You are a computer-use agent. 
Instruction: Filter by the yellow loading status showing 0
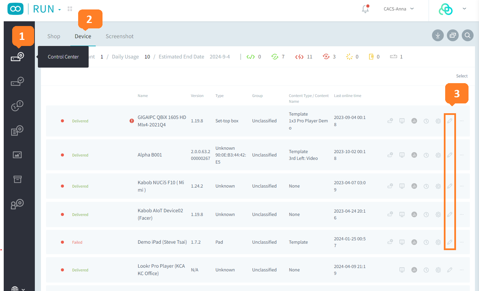[x=352, y=57]
